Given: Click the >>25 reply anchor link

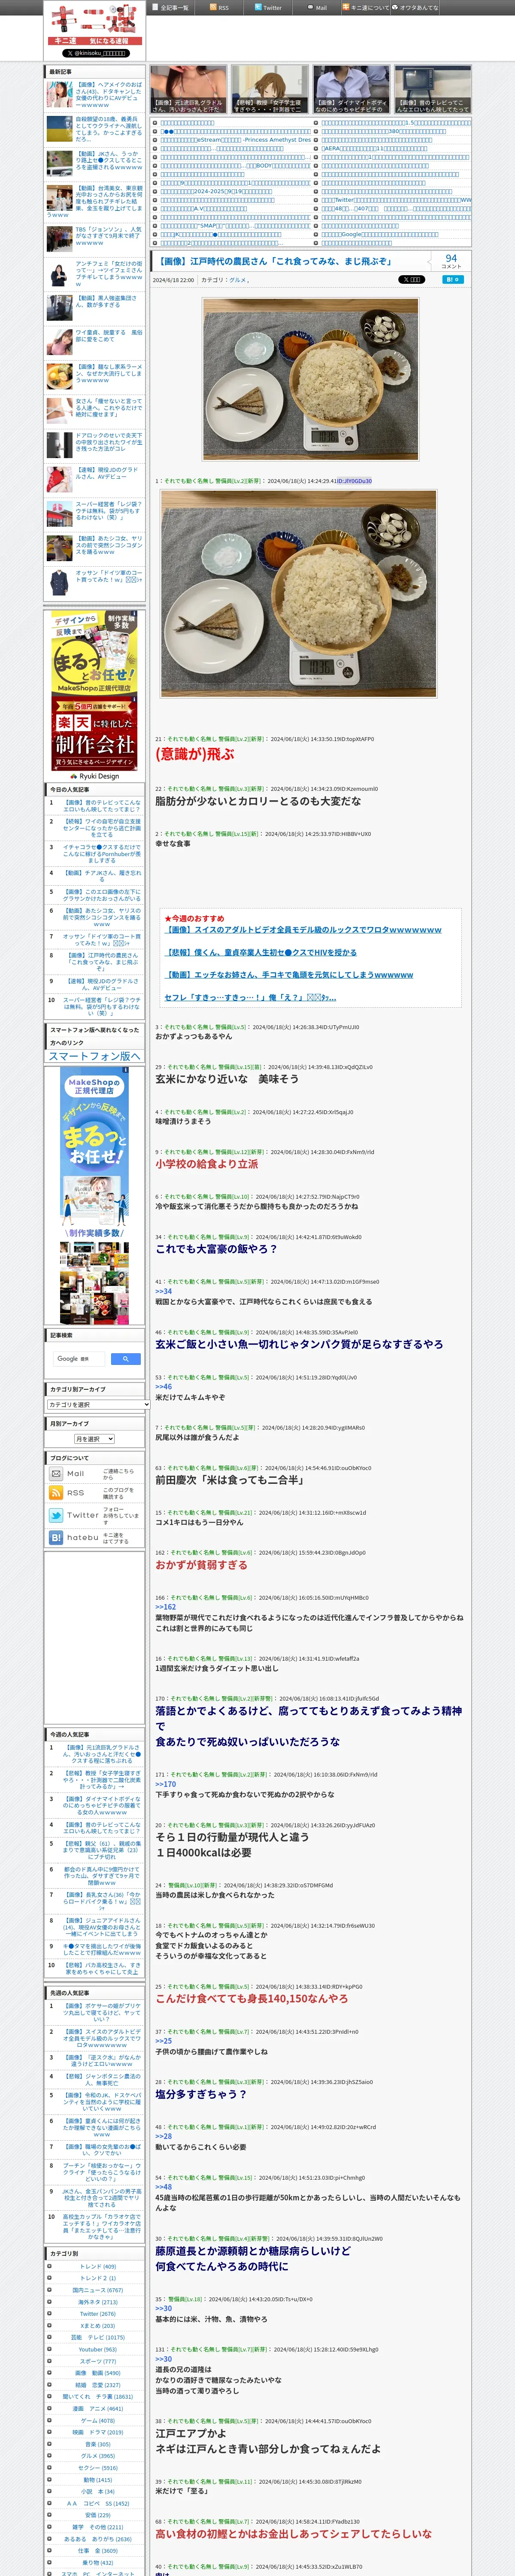Looking at the screenshot, I should (x=163, y=2042).
